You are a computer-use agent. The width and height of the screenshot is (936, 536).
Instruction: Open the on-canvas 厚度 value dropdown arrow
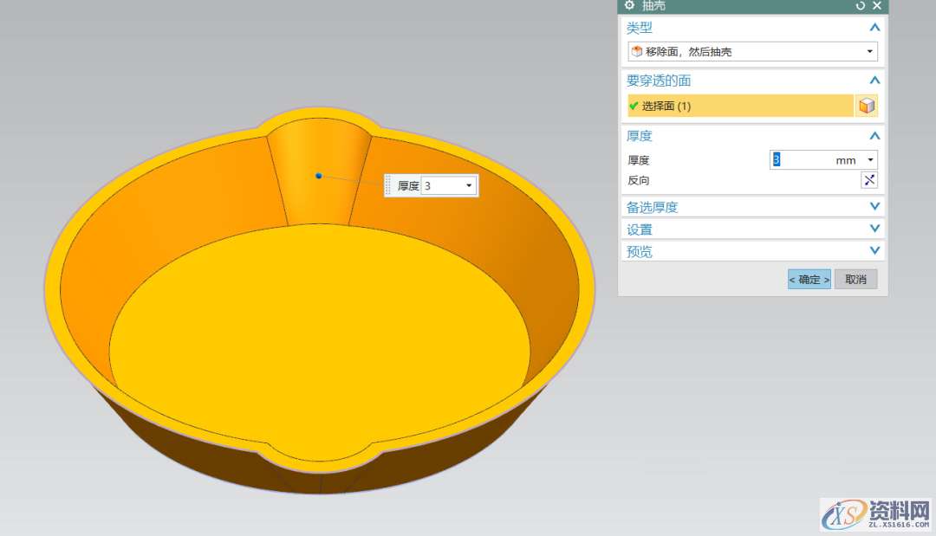click(469, 186)
